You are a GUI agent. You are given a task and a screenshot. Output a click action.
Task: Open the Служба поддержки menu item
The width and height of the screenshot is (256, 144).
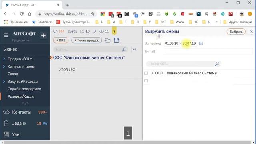(24, 89)
